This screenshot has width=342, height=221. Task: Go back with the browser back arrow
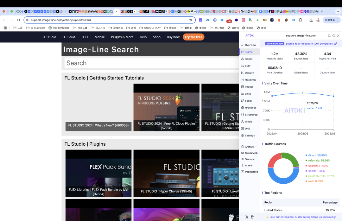(4, 20)
